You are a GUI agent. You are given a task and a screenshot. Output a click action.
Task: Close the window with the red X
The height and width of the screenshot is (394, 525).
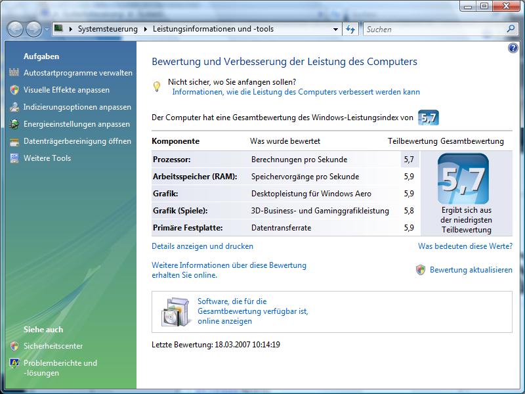coord(506,7)
